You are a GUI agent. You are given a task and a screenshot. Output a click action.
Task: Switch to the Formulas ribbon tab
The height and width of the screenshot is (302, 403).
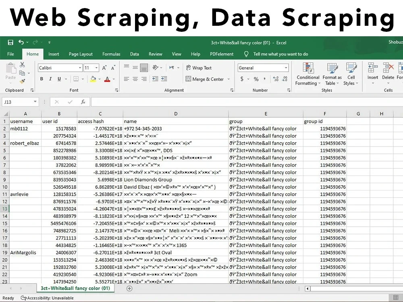tap(111, 54)
